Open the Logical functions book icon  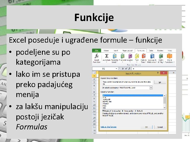[x=130, y=56]
